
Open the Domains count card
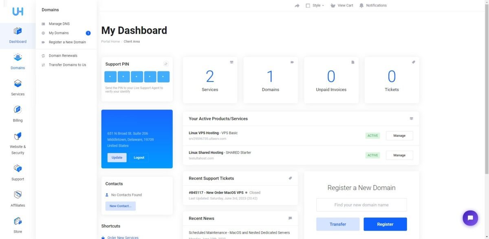pos(271,80)
